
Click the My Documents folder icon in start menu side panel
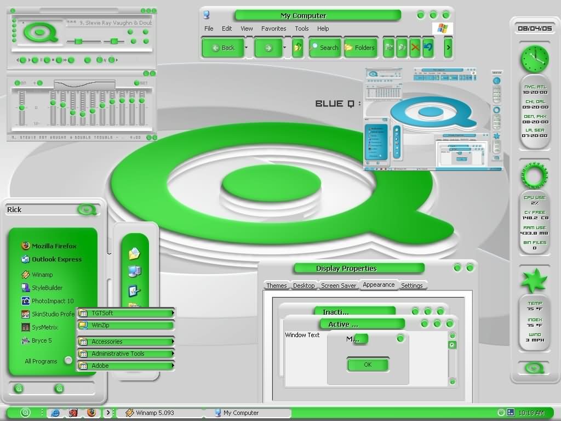click(135, 253)
